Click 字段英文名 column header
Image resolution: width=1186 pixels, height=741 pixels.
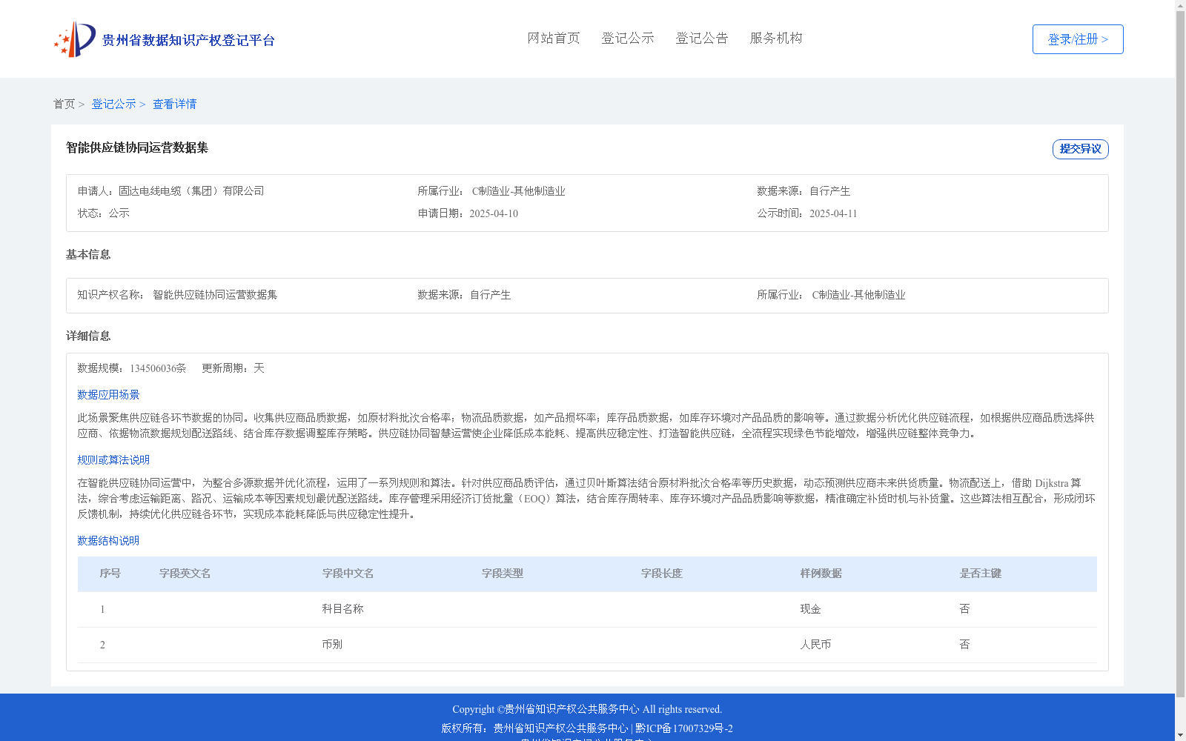185,574
